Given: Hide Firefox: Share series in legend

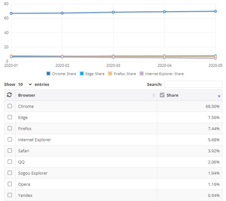Looking at the screenshot, I should (110, 74).
